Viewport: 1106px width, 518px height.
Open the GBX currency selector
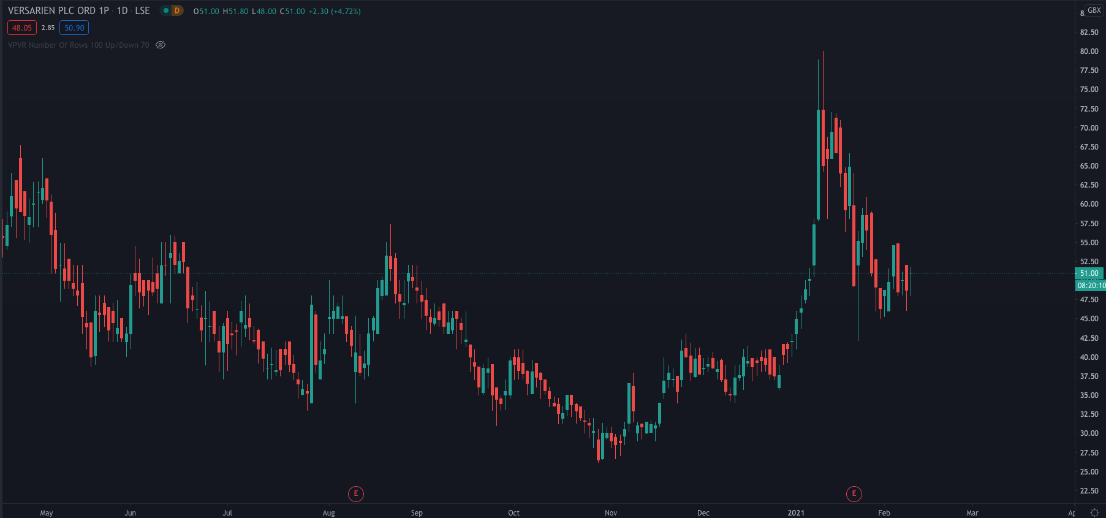[1094, 10]
